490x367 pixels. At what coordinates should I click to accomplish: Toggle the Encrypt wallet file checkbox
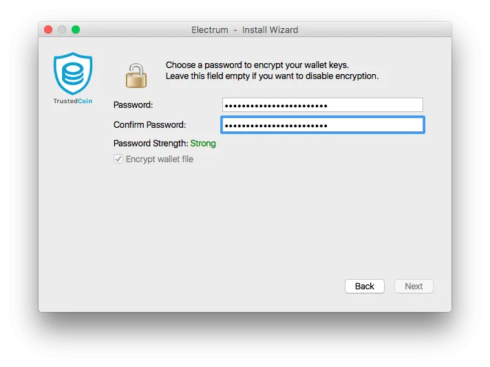(x=118, y=159)
